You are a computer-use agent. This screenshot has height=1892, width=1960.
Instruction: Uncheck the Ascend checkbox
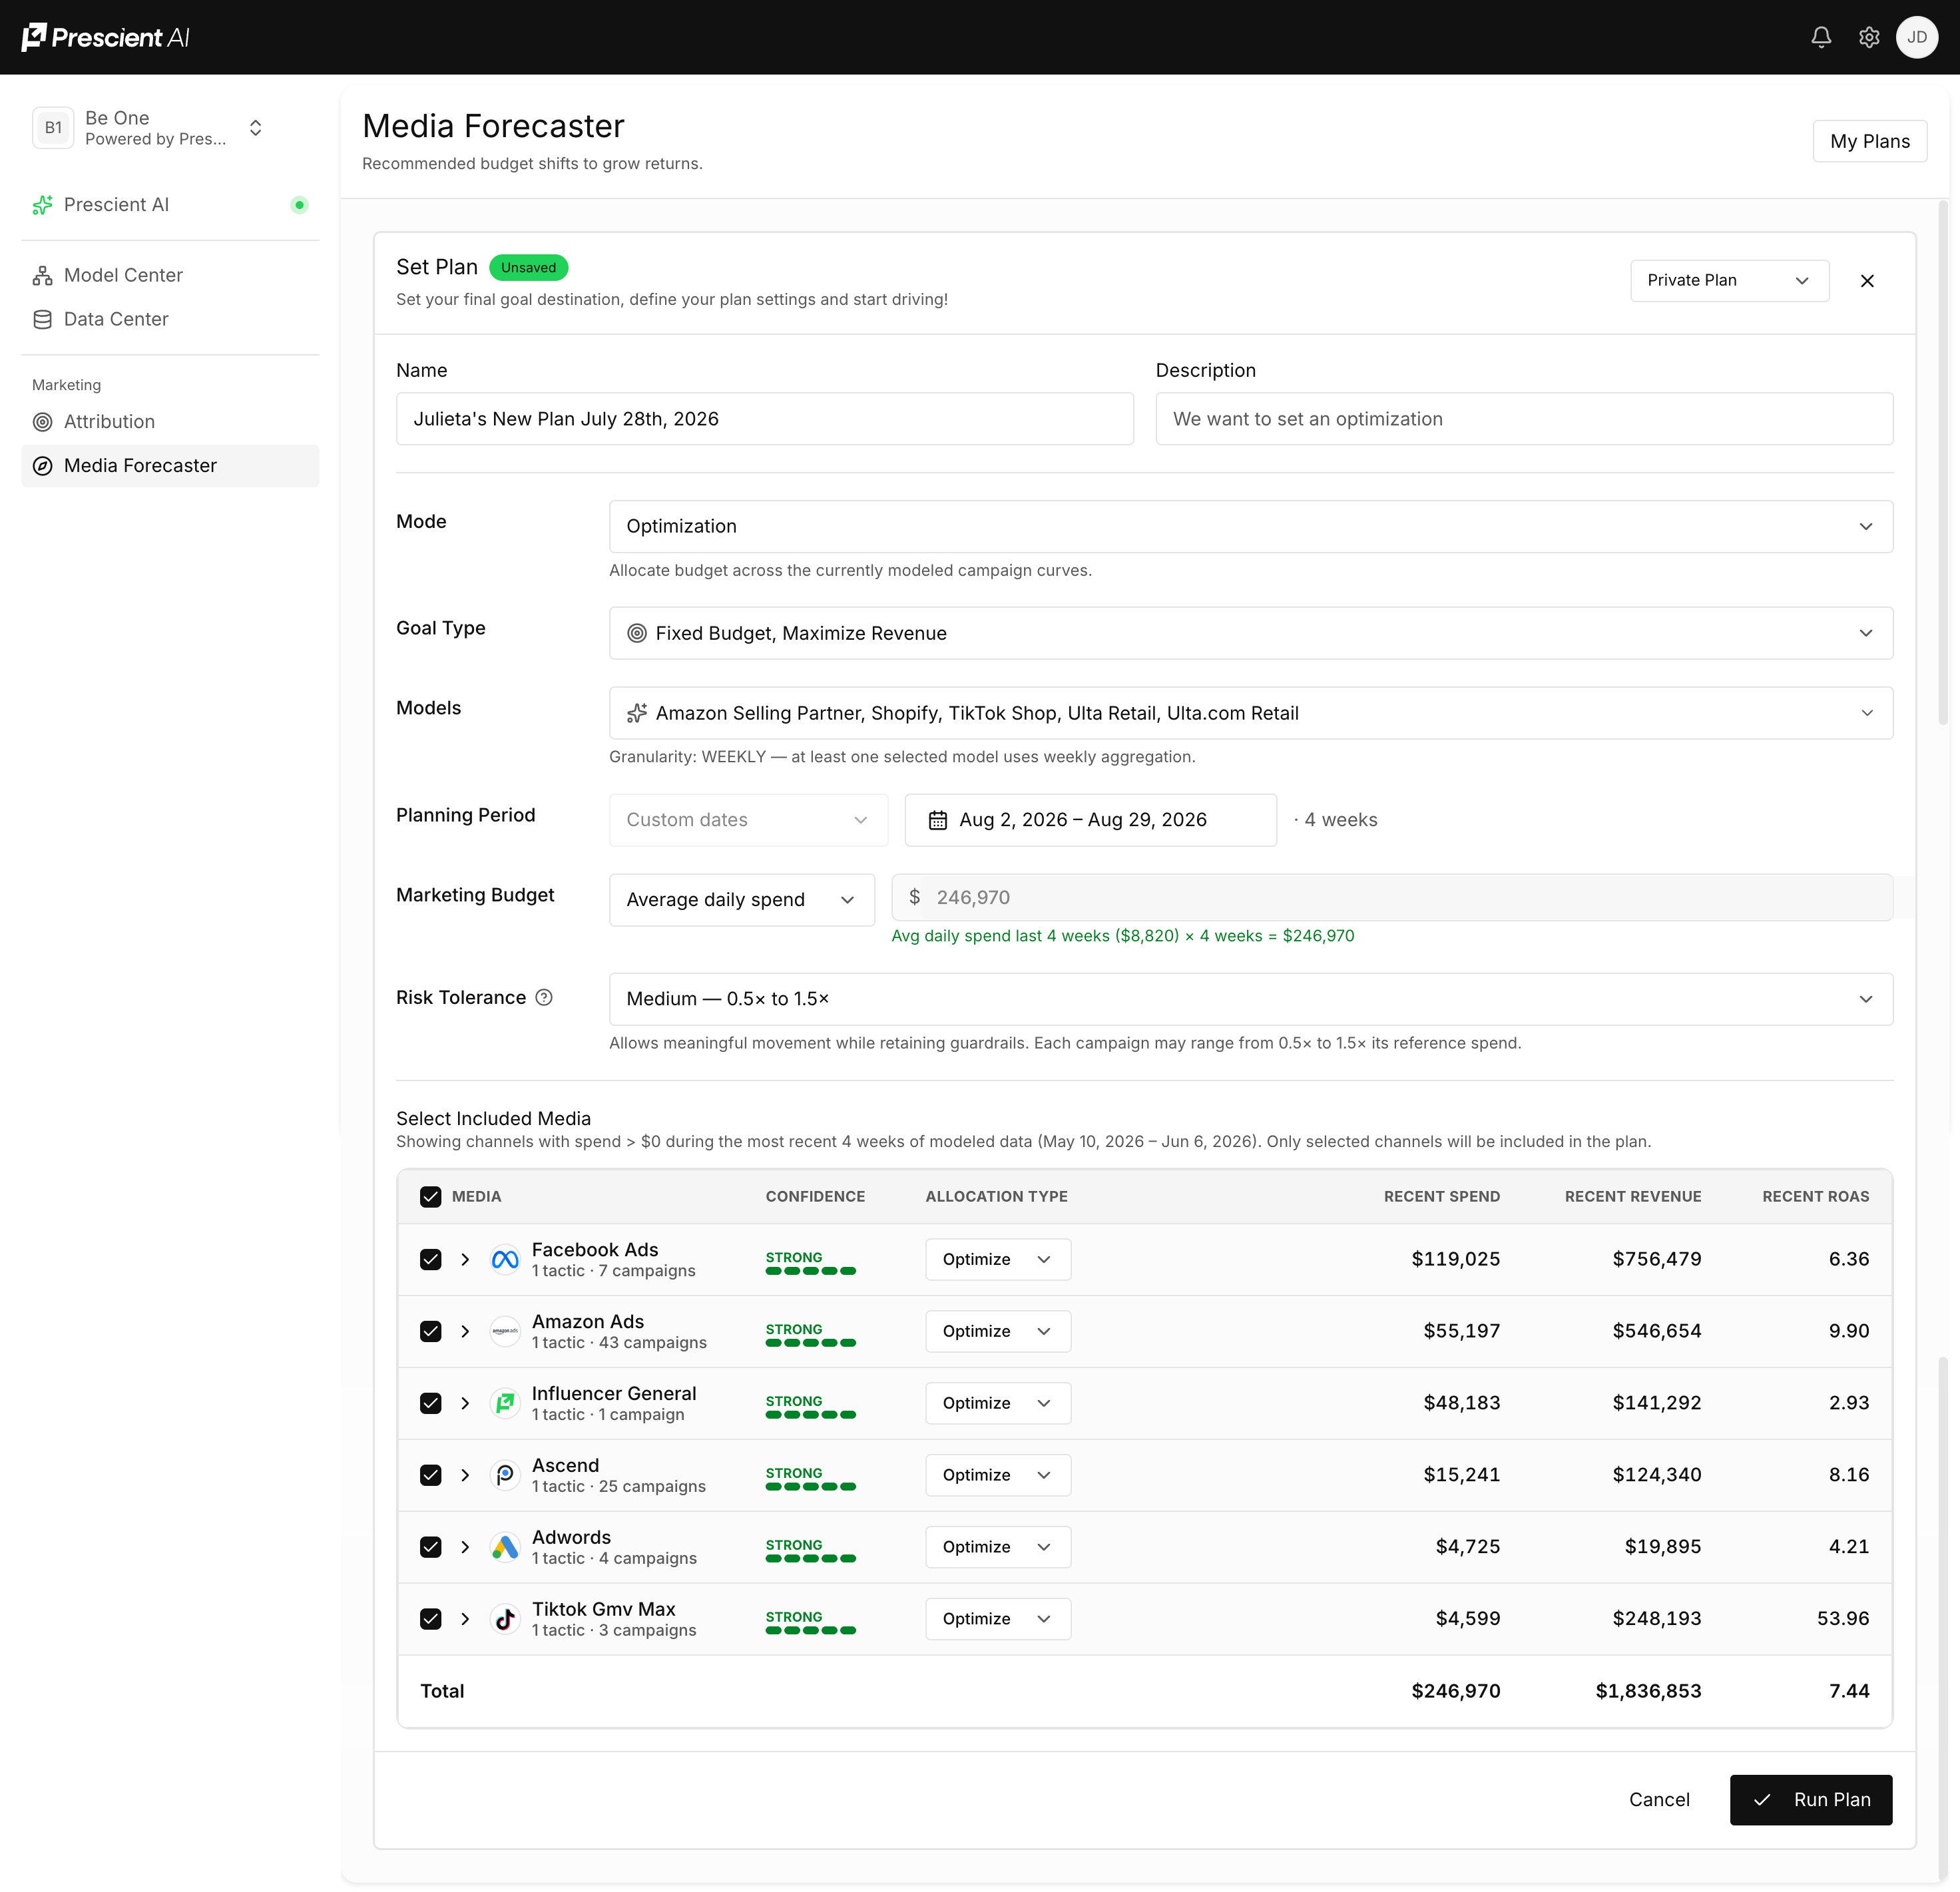coord(430,1475)
